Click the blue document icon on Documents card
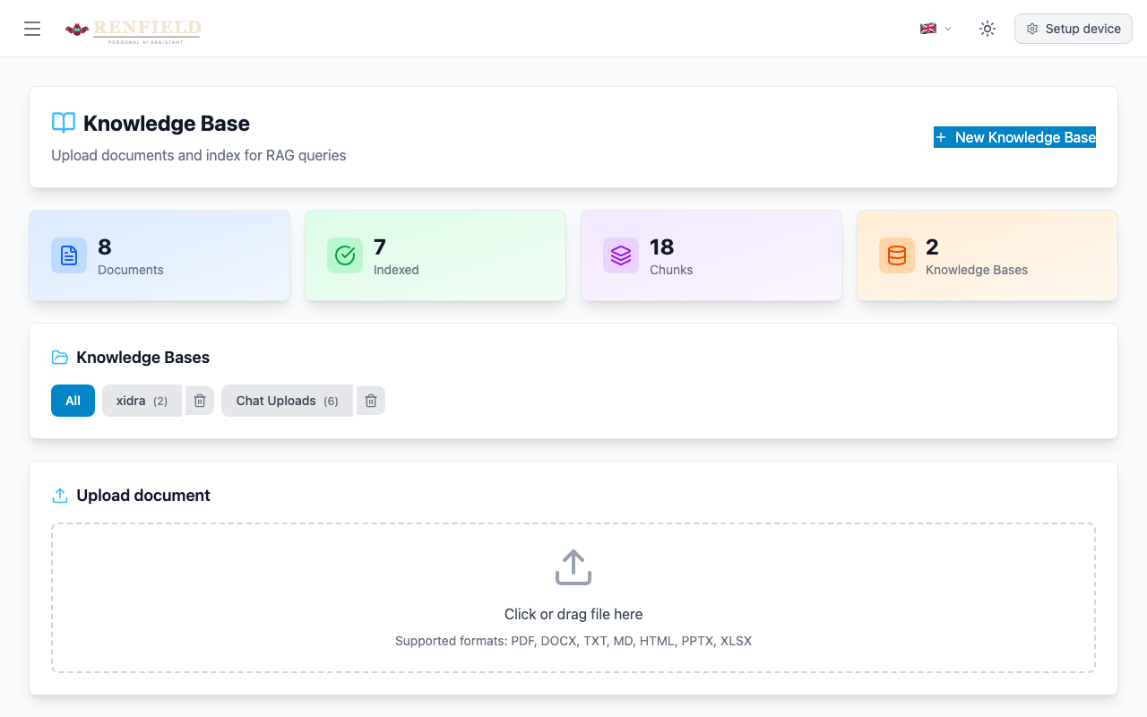This screenshot has height=717, width=1147. pyautogui.click(x=69, y=255)
